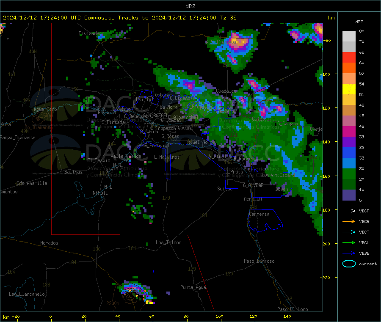The width and height of the screenshot is (381, 322).
Task: Select the magenta 39 dBZ color swatch
Action: (x=349, y=131)
